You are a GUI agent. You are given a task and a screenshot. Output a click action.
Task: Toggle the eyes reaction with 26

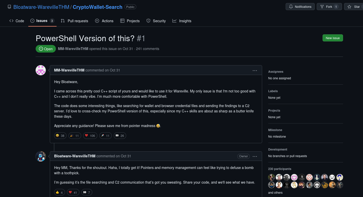120,136
